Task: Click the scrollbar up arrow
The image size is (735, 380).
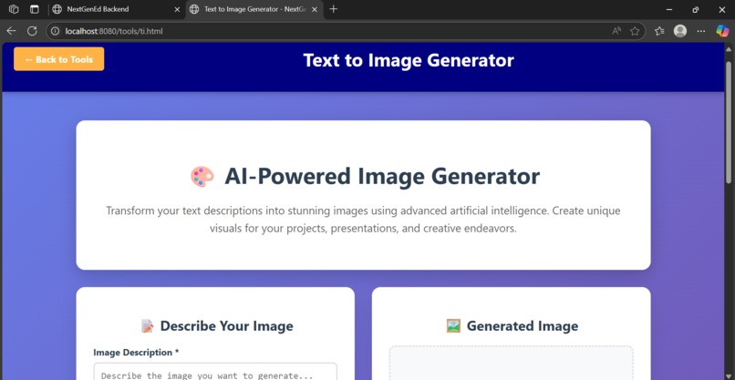Action: pyautogui.click(x=729, y=48)
